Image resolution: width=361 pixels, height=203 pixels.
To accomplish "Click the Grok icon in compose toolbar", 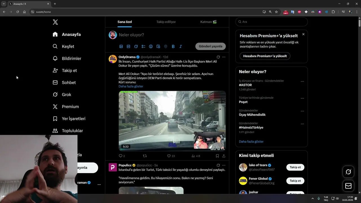I will point(136,47).
